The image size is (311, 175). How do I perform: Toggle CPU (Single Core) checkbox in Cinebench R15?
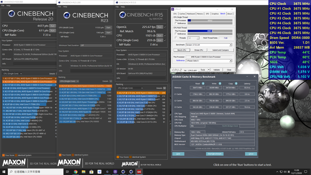(165, 40)
